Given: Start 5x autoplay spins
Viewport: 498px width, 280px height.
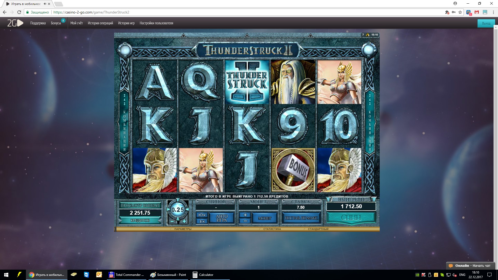Looking at the screenshot, I should (x=202, y=221).
